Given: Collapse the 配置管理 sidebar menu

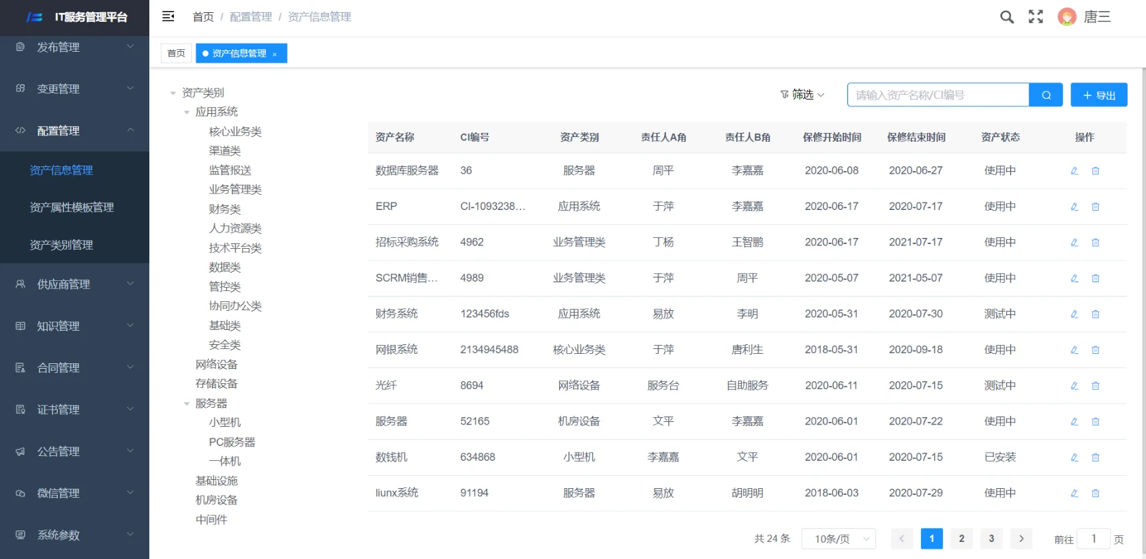Looking at the screenshot, I should (74, 130).
